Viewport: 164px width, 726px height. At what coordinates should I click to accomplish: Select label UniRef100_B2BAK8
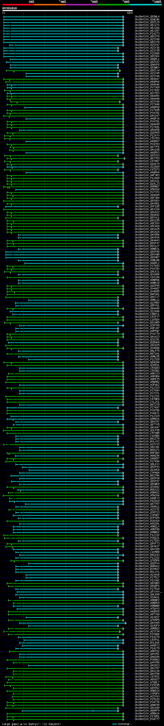147,343
